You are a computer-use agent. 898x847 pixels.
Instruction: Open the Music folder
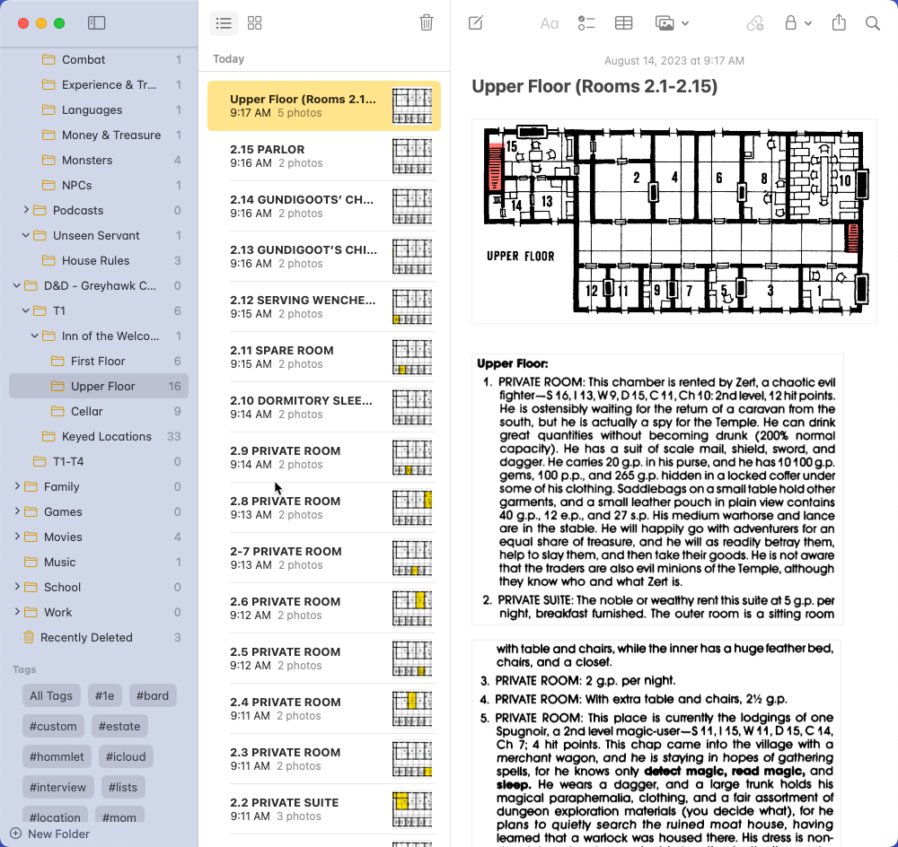(x=99, y=562)
